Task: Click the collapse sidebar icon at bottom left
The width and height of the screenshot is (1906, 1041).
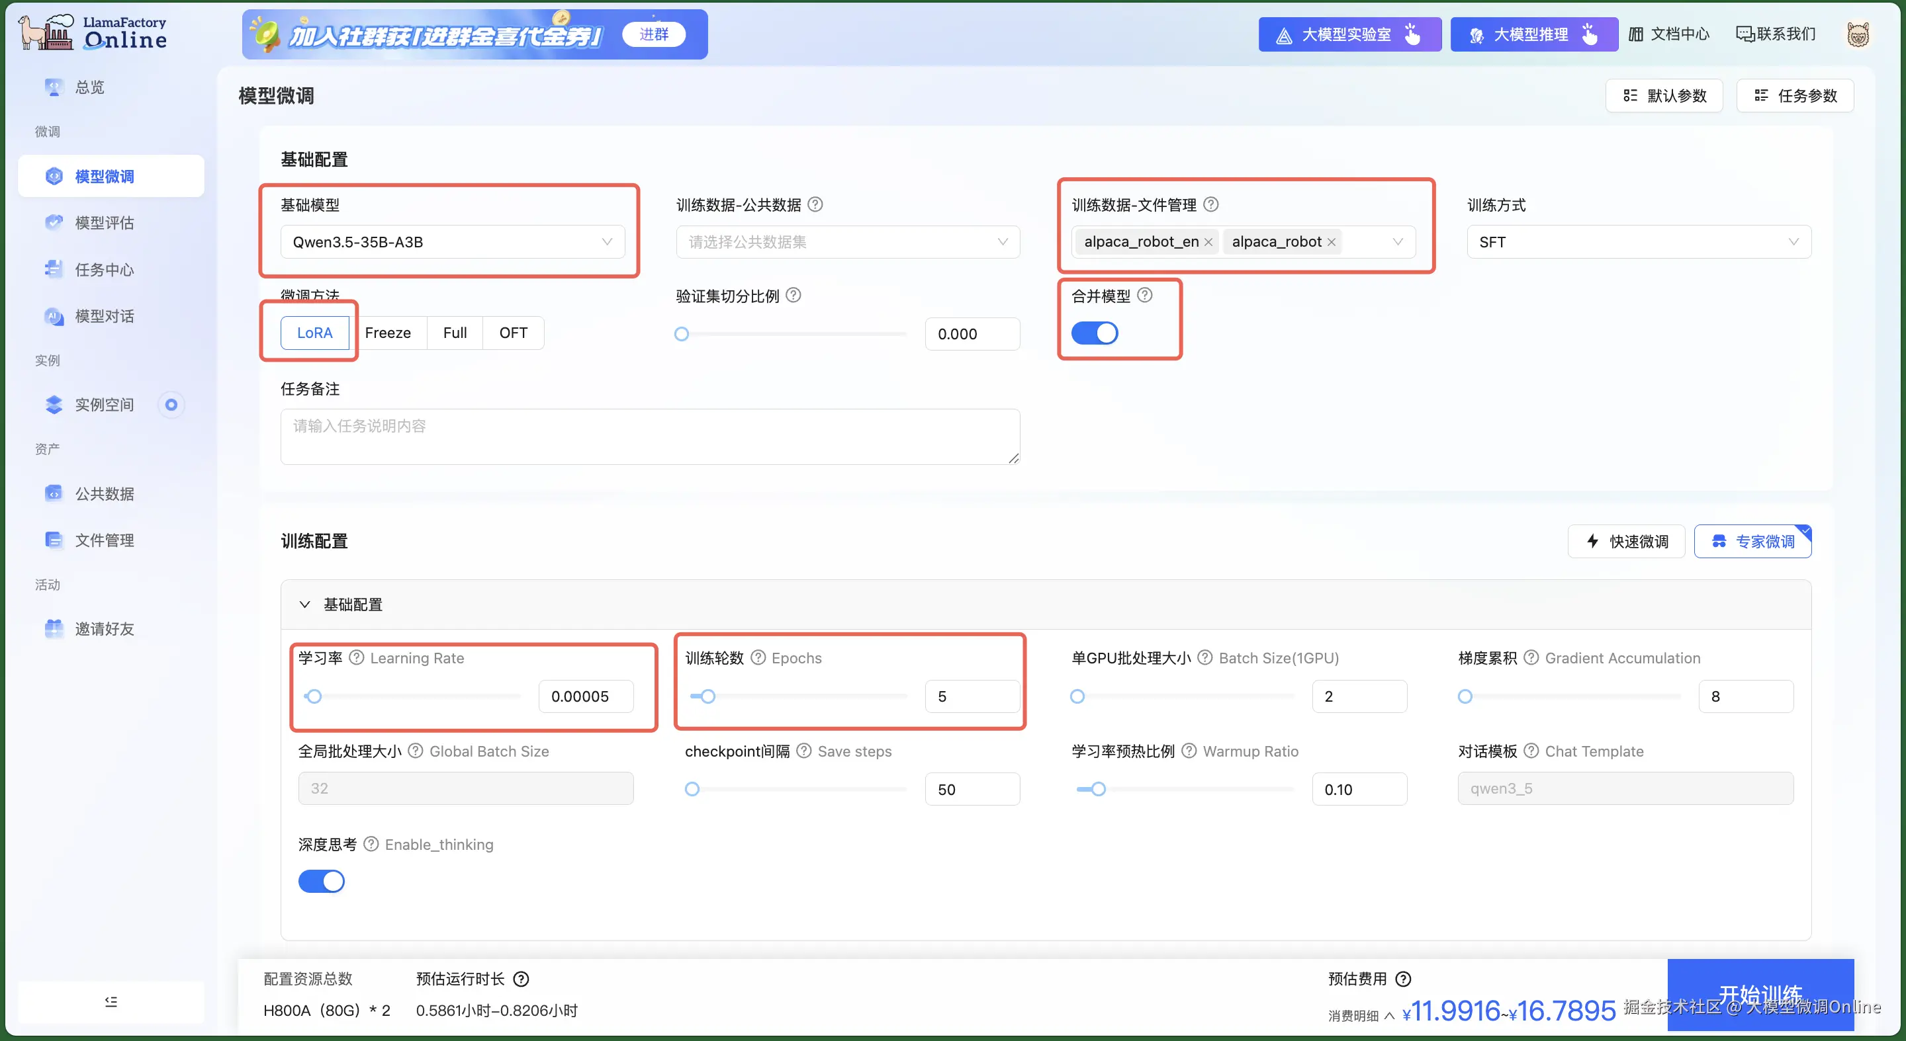Action: [111, 1001]
